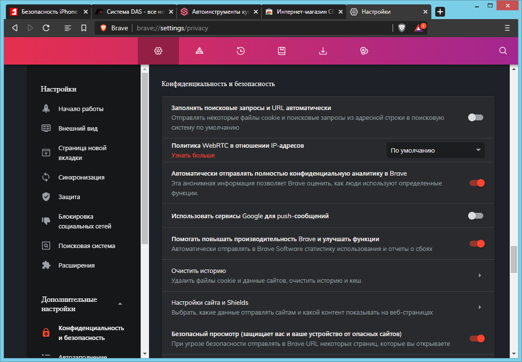Close the Интернет-магазин tab
The height and width of the screenshot is (362, 522).
341,12
